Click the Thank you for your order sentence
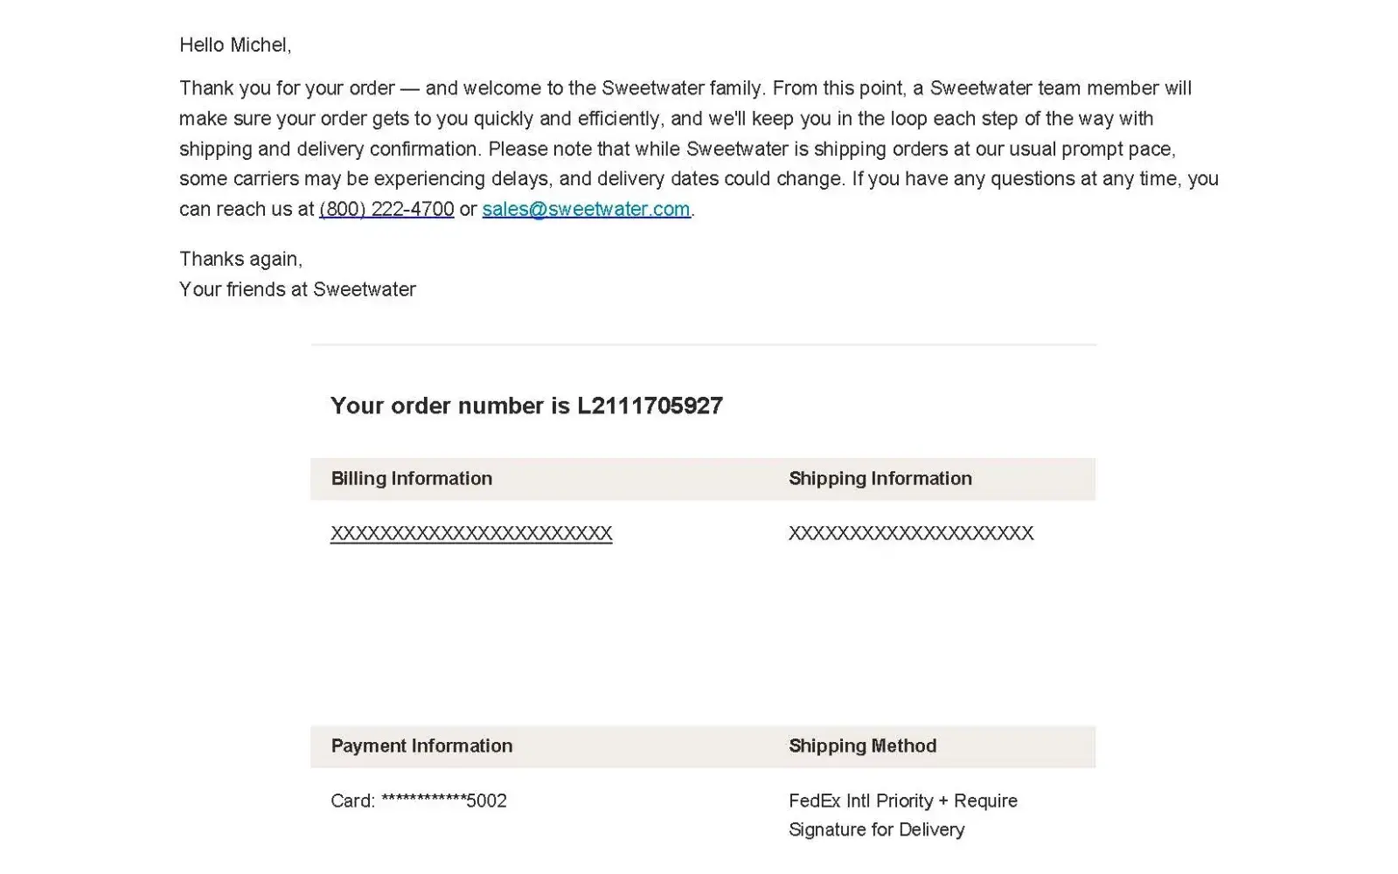Image resolution: width=1398 pixels, height=874 pixels. (287, 88)
